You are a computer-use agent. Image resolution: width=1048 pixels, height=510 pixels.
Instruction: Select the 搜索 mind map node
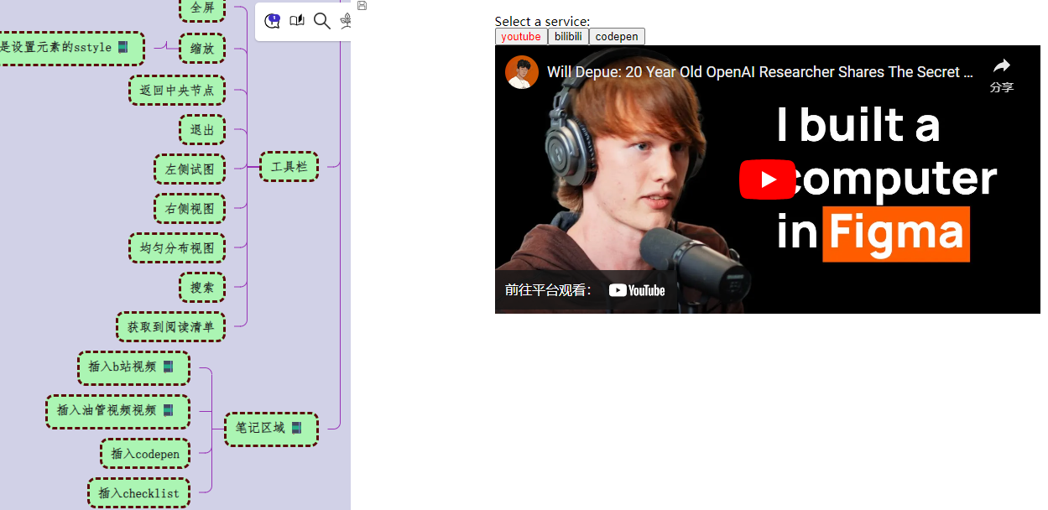202,287
